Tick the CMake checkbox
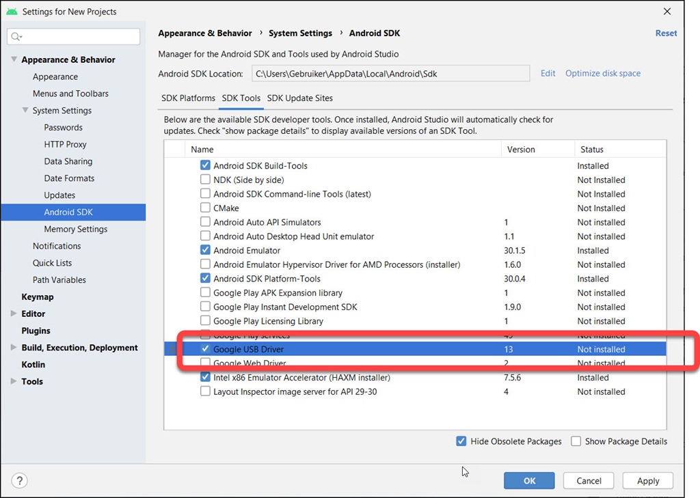Image resolution: width=700 pixels, height=498 pixels. pyautogui.click(x=205, y=208)
